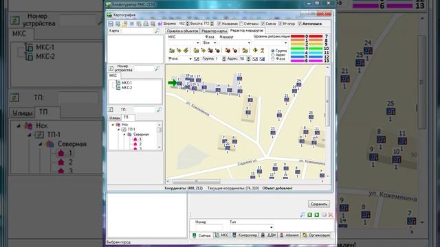Click the red level 0 color swatch
The height and width of the screenshot is (247, 440).
(x=298, y=36)
